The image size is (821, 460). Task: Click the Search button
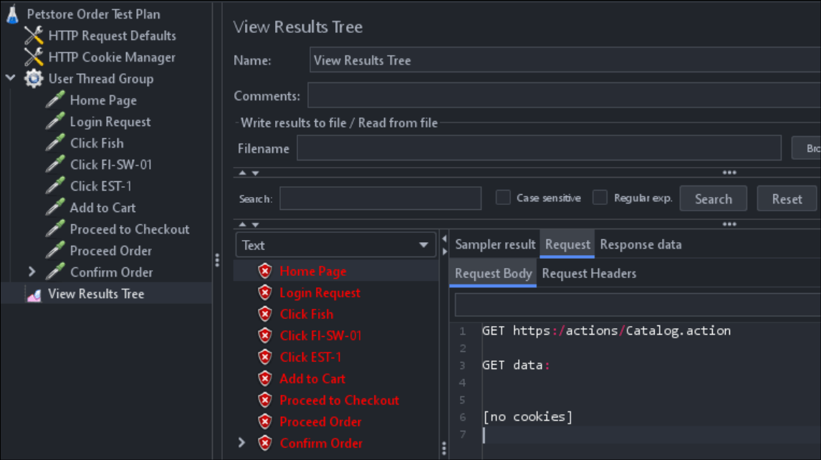tap(713, 198)
